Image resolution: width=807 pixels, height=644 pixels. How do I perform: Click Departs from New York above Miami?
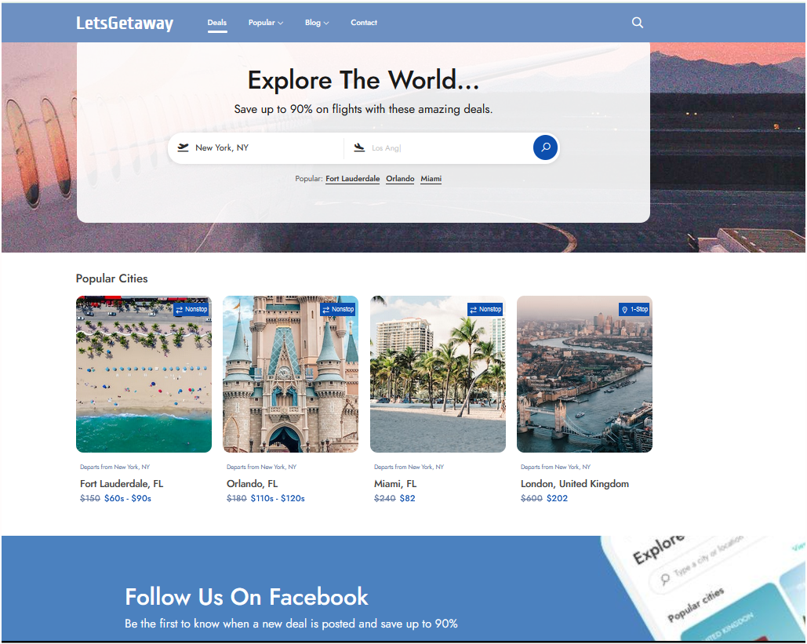(x=409, y=467)
